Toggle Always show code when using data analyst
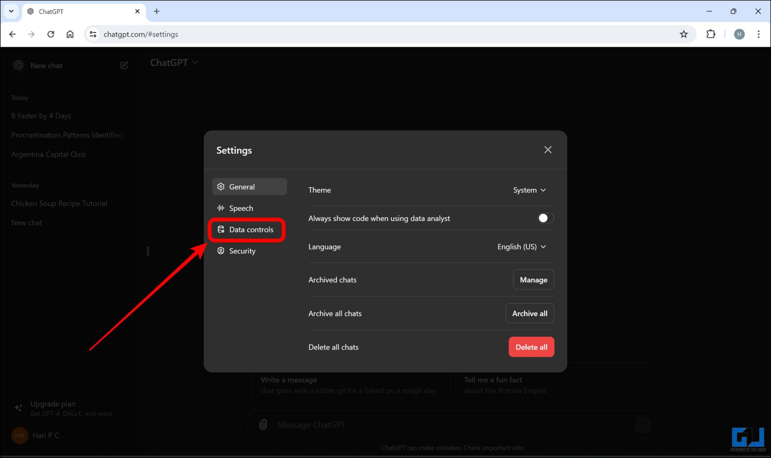Screen dimensions: 771x458 [545, 218]
